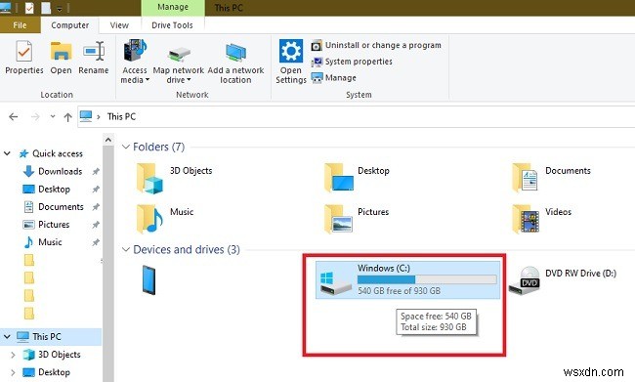Click the Manage contextual tab header
Image resolution: width=635 pixels, height=382 pixels.
[173, 7]
